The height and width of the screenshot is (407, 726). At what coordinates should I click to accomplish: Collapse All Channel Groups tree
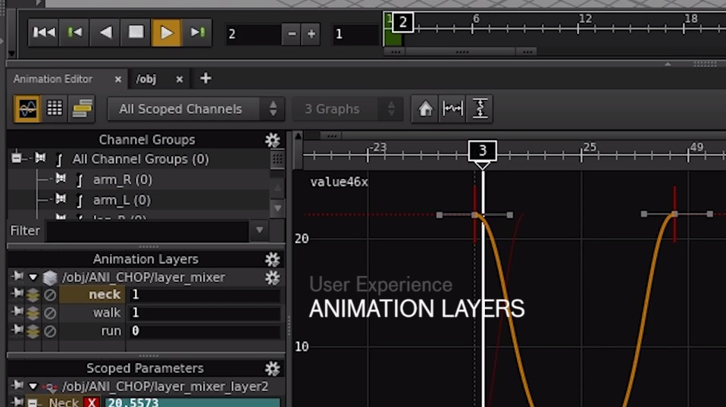pyautogui.click(x=16, y=159)
